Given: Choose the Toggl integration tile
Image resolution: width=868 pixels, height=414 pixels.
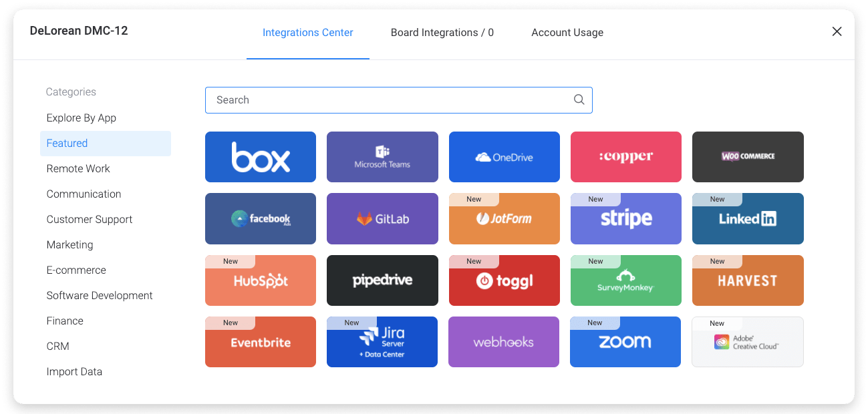Looking at the screenshot, I should pos(504,280).
